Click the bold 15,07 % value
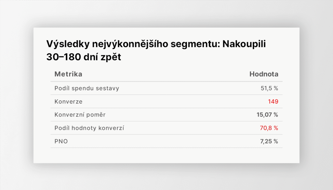The height and width of the screenshot is (190, 333). (x=267, y=115)
